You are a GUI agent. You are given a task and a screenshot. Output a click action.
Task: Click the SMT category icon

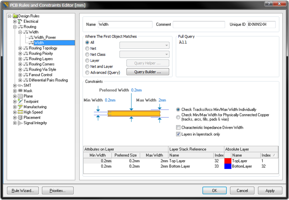tap(20, 85)
